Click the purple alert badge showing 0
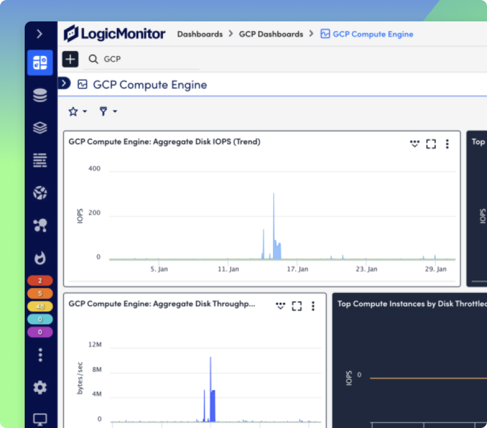 click(39, 332)
